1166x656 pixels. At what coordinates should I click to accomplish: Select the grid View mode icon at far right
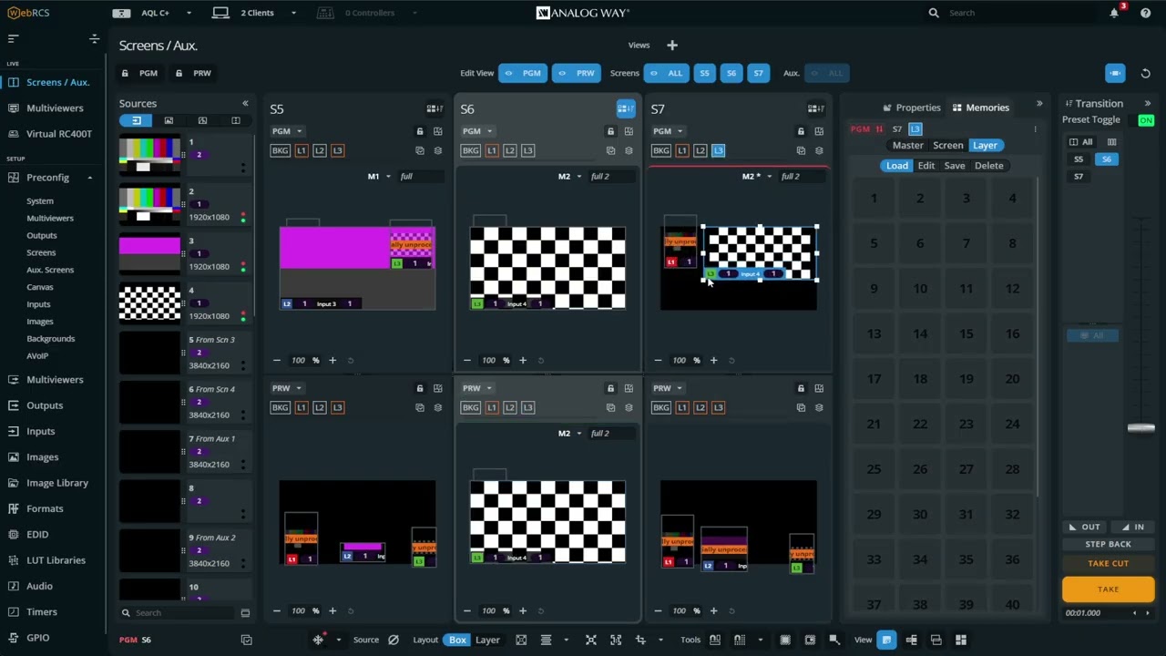coord(960,640)
